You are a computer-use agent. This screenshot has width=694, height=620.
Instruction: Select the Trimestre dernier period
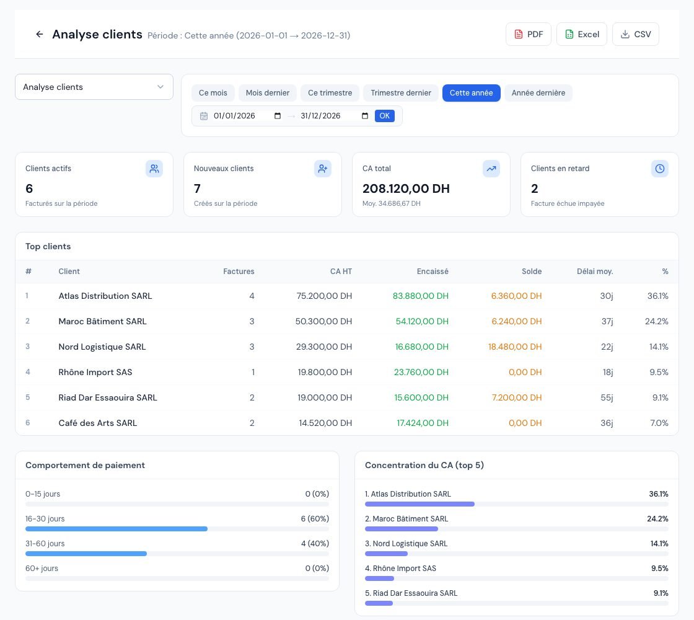tap(400, 93)
